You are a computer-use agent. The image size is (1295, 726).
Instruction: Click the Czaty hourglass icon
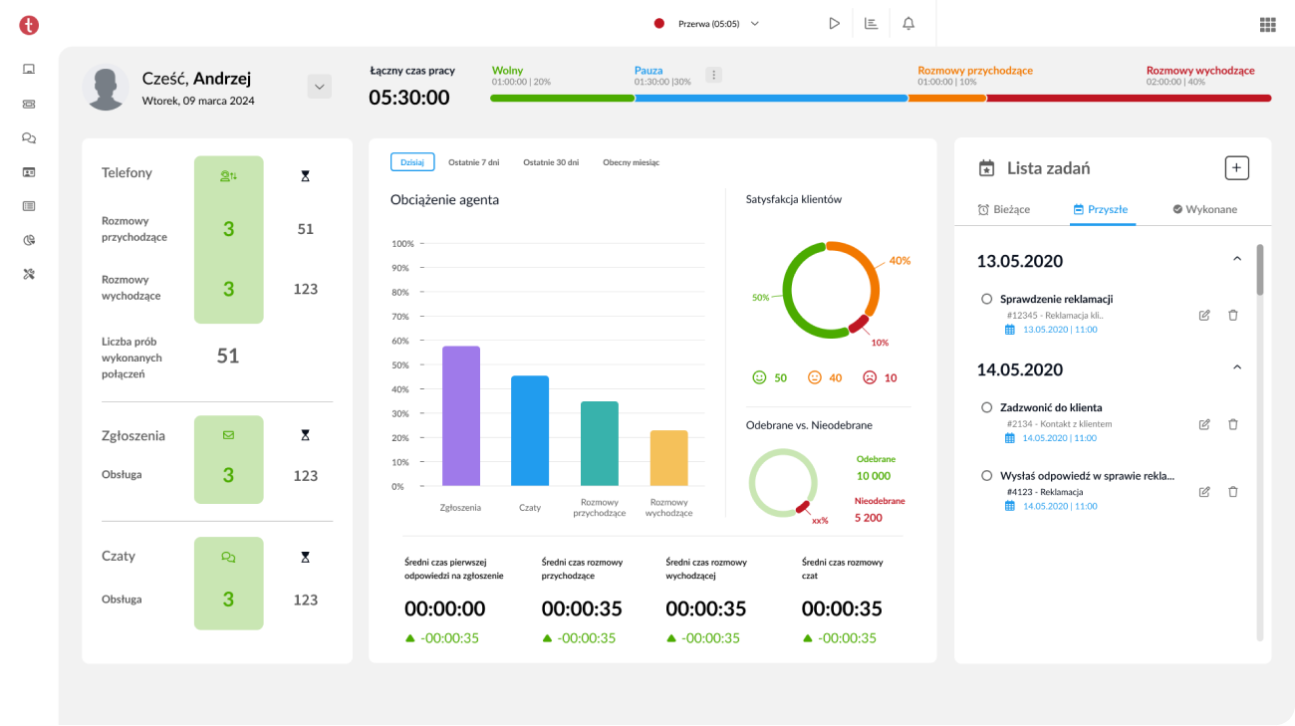coord(305,557)
